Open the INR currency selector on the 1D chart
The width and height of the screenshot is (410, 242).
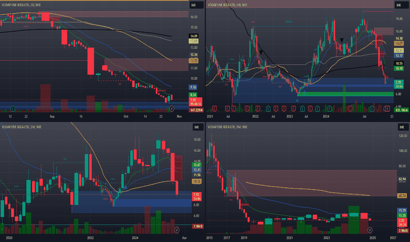pyautogui.click(x=196, y=5)
